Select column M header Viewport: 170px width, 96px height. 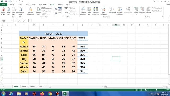tap(116, 25)
